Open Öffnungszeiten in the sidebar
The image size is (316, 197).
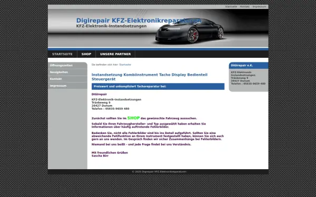coord(67,65)
